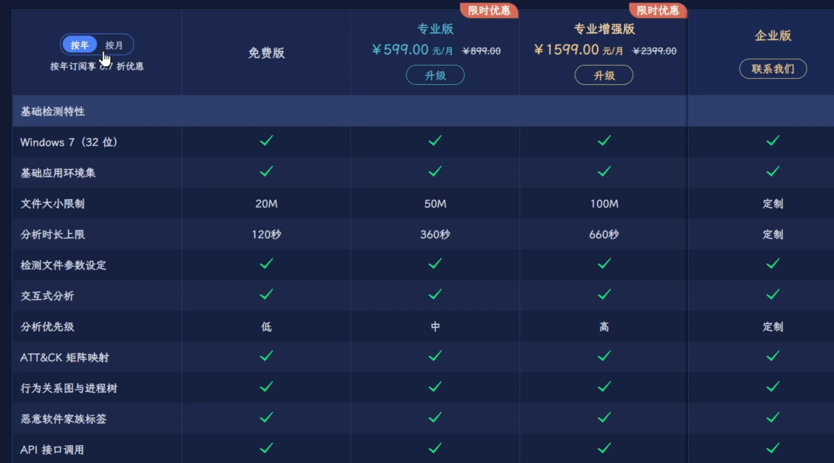The image size is (834, 463).
Task: Click the 文件大小限制 row label
Action: [53, 204]
